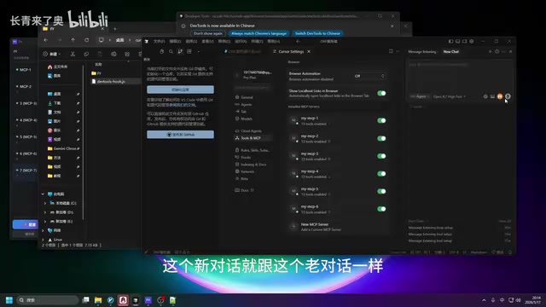Open the 编辑 menu in Cursor

[175, 42]
